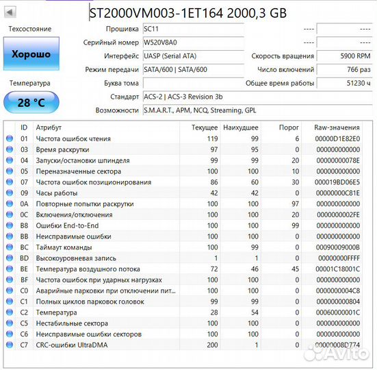Click the Хорошо health status button
This screenshot has width=377, height=370.
(31, 53)
